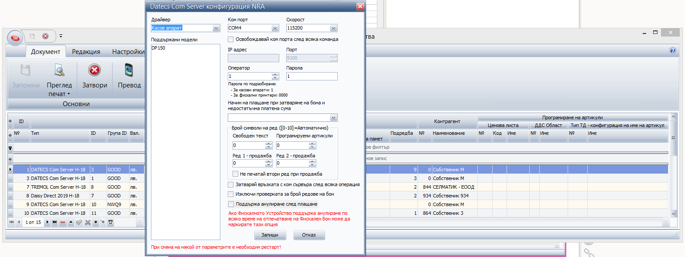
Task: Click the Свободен текст spinner arrows
Action: coord(269,145)
